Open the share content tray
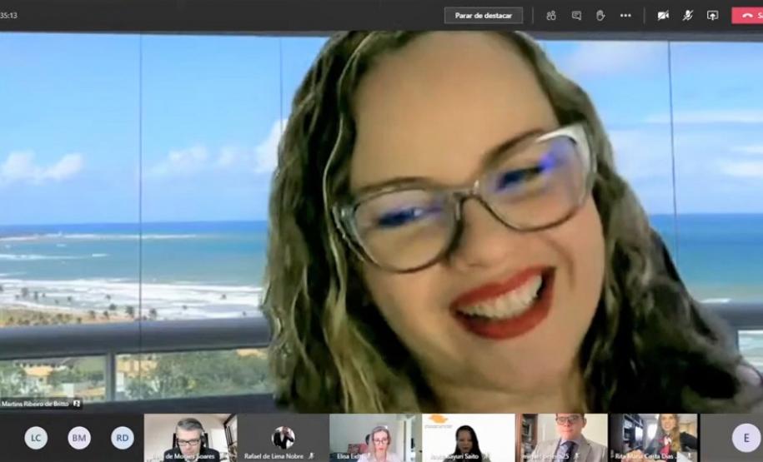This screenshot has height=462, width=763. [x=712, y=15]
